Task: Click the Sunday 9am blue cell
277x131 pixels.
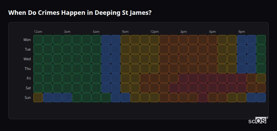Action: point(125,98)
